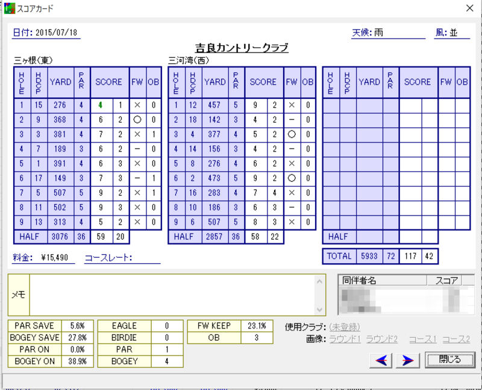Click the FW KEEP 23.1% value
Screen dimensions: 482x390
(x=257, y=326)
